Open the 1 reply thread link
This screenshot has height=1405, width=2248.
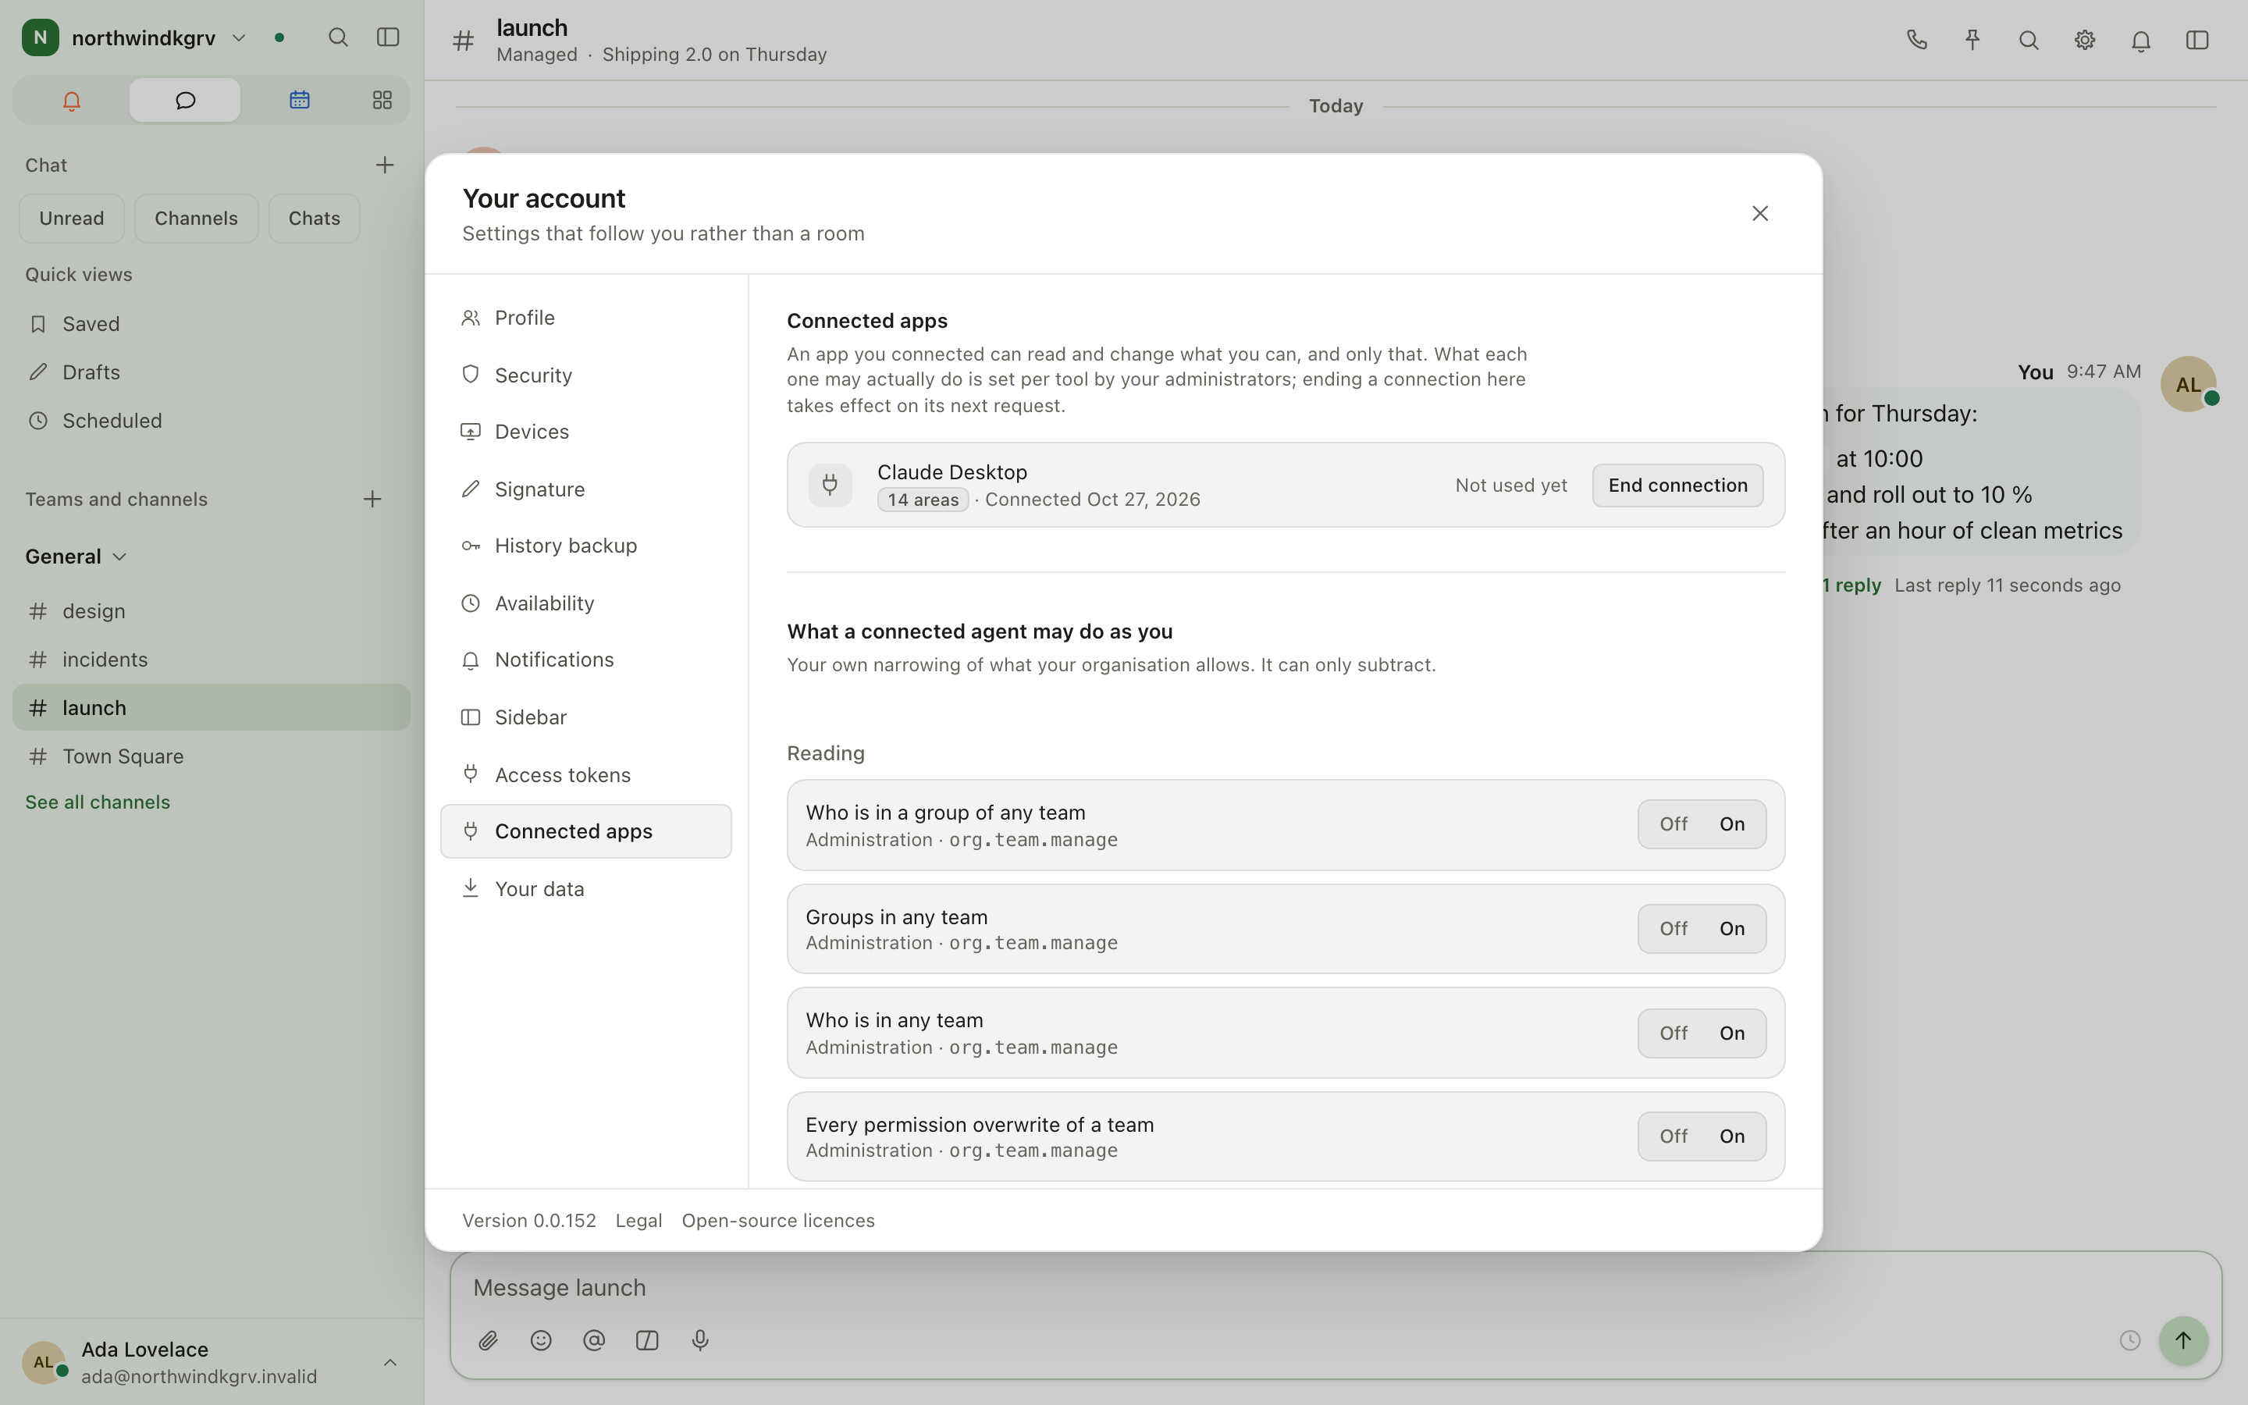coord(1851,585)
